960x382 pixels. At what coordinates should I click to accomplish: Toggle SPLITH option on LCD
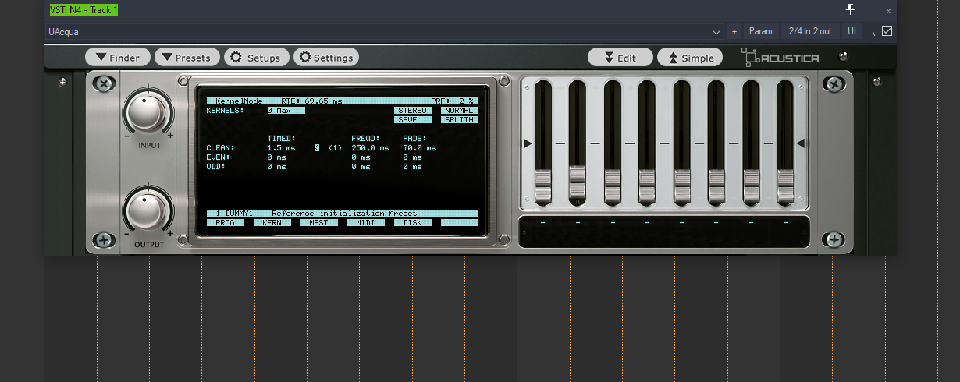[x=459, y=120]
